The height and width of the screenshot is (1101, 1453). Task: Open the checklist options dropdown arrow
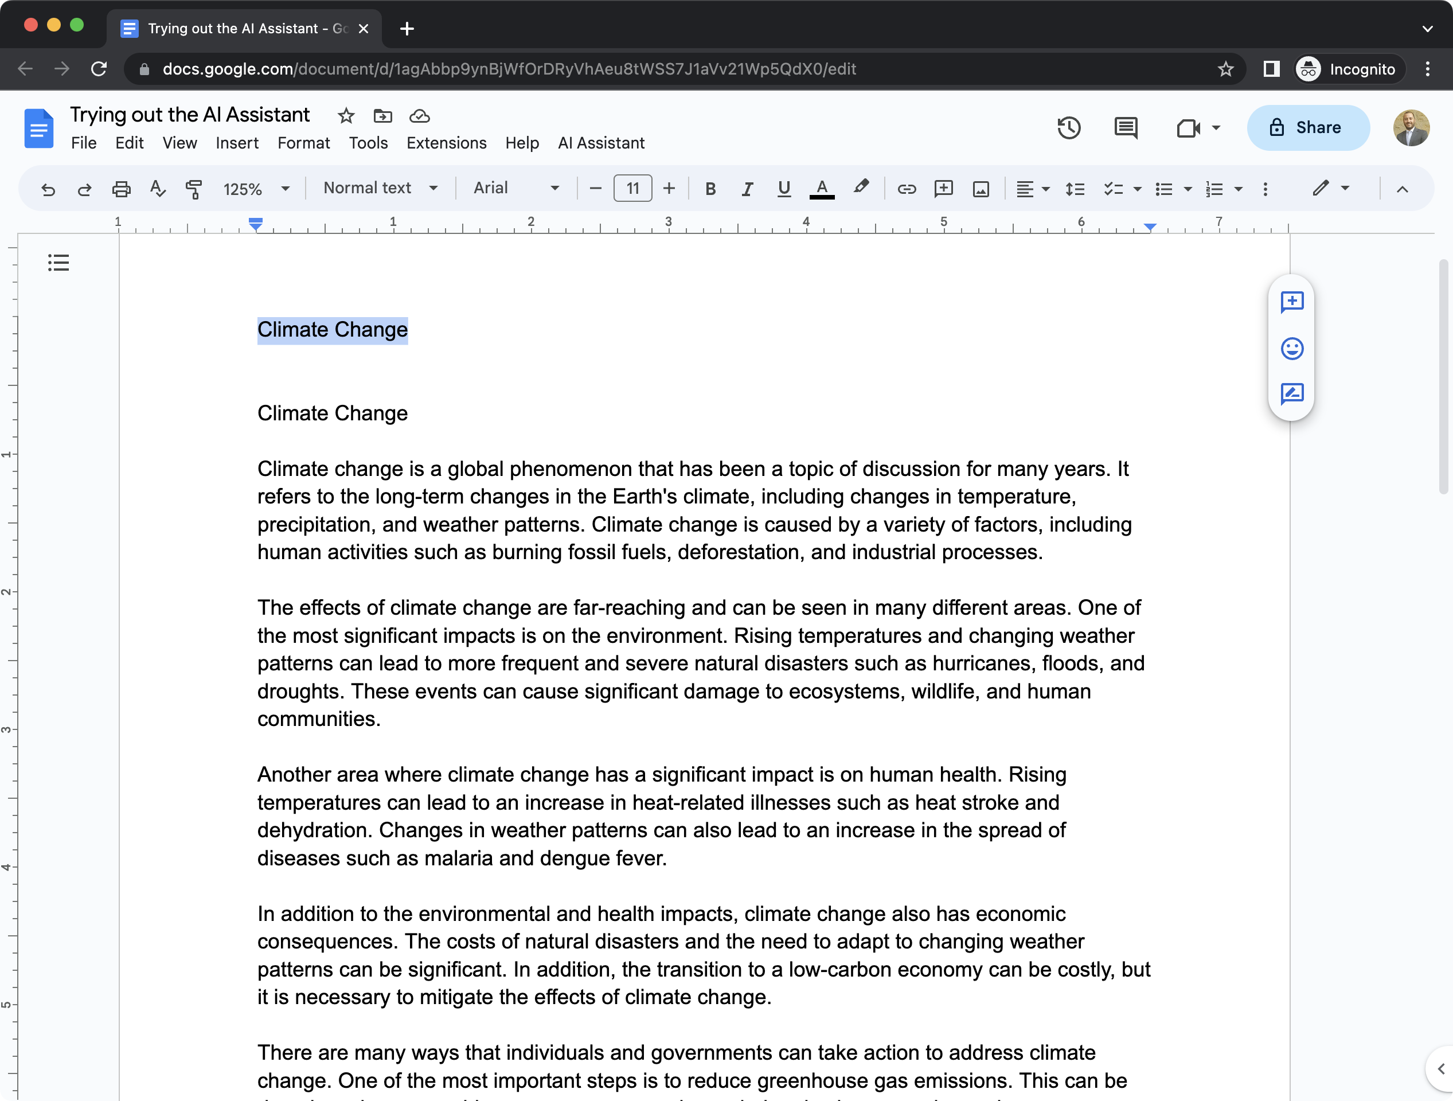1138,189
